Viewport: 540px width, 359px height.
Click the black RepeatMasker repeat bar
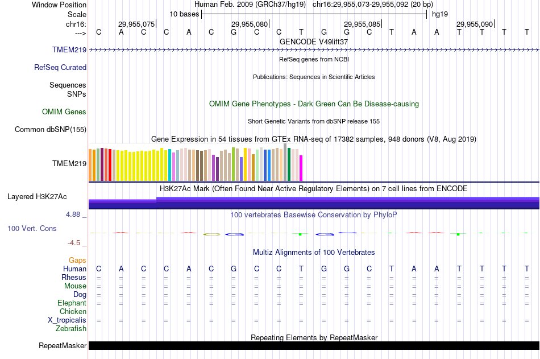coord(314,345)
